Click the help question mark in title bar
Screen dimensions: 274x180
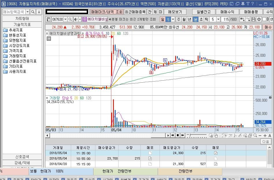coord(253,4)
